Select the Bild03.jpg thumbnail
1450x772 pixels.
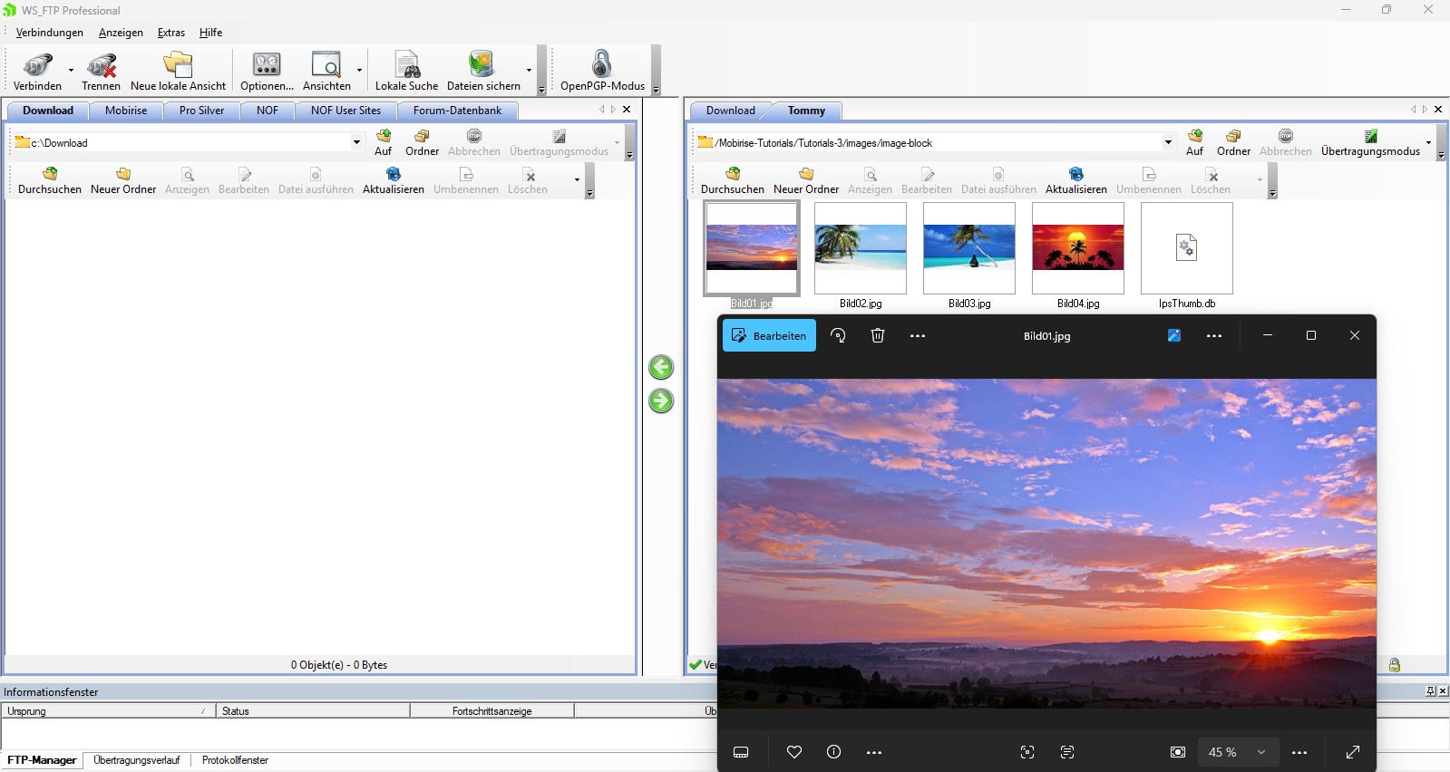[x=968, y=249]
